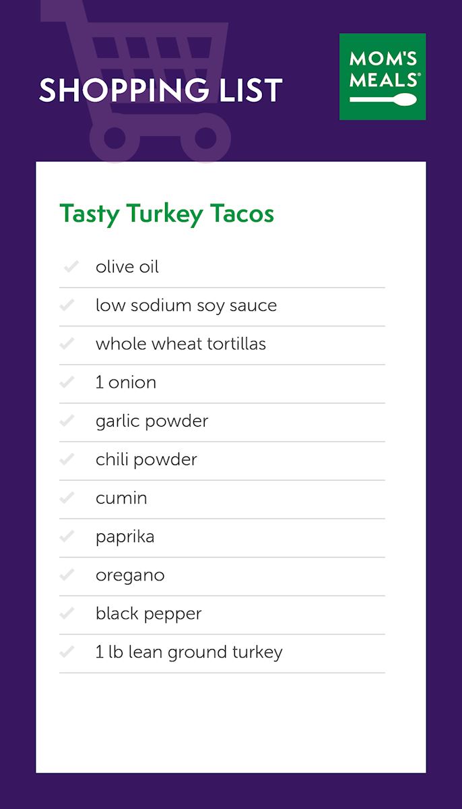Click the Mom's Meals logo
This screenshot has height=809, width=462.
click(x=383, y=77)
